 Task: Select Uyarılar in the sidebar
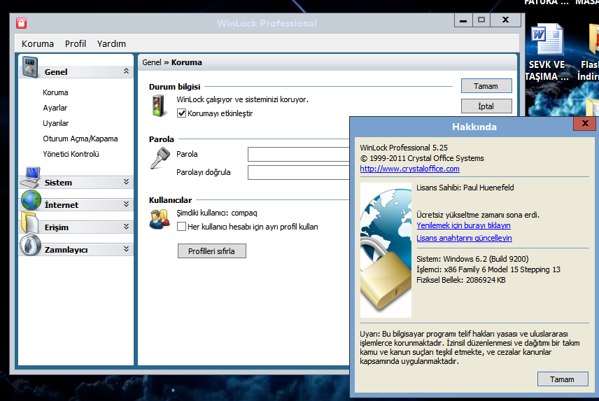(56, 123)
